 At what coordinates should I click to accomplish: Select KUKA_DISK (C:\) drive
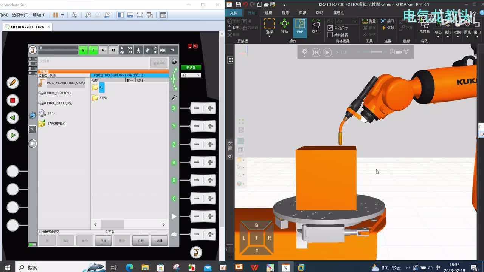55,93
